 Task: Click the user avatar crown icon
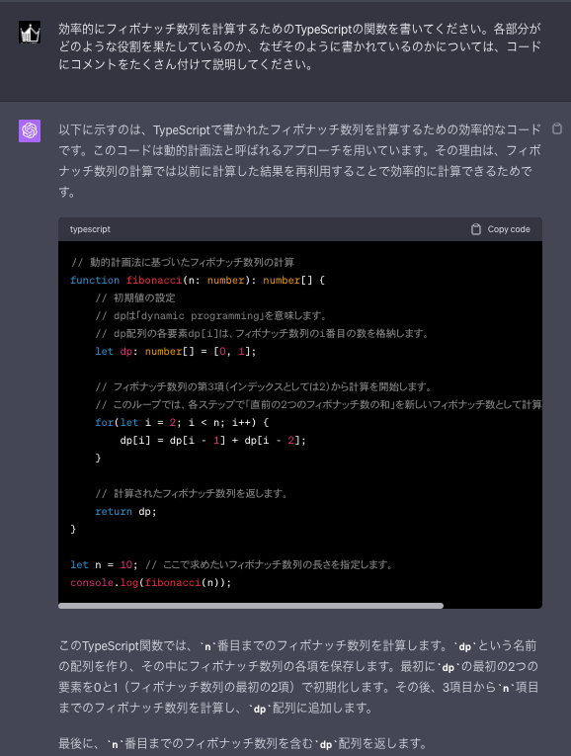pos(30,33)
